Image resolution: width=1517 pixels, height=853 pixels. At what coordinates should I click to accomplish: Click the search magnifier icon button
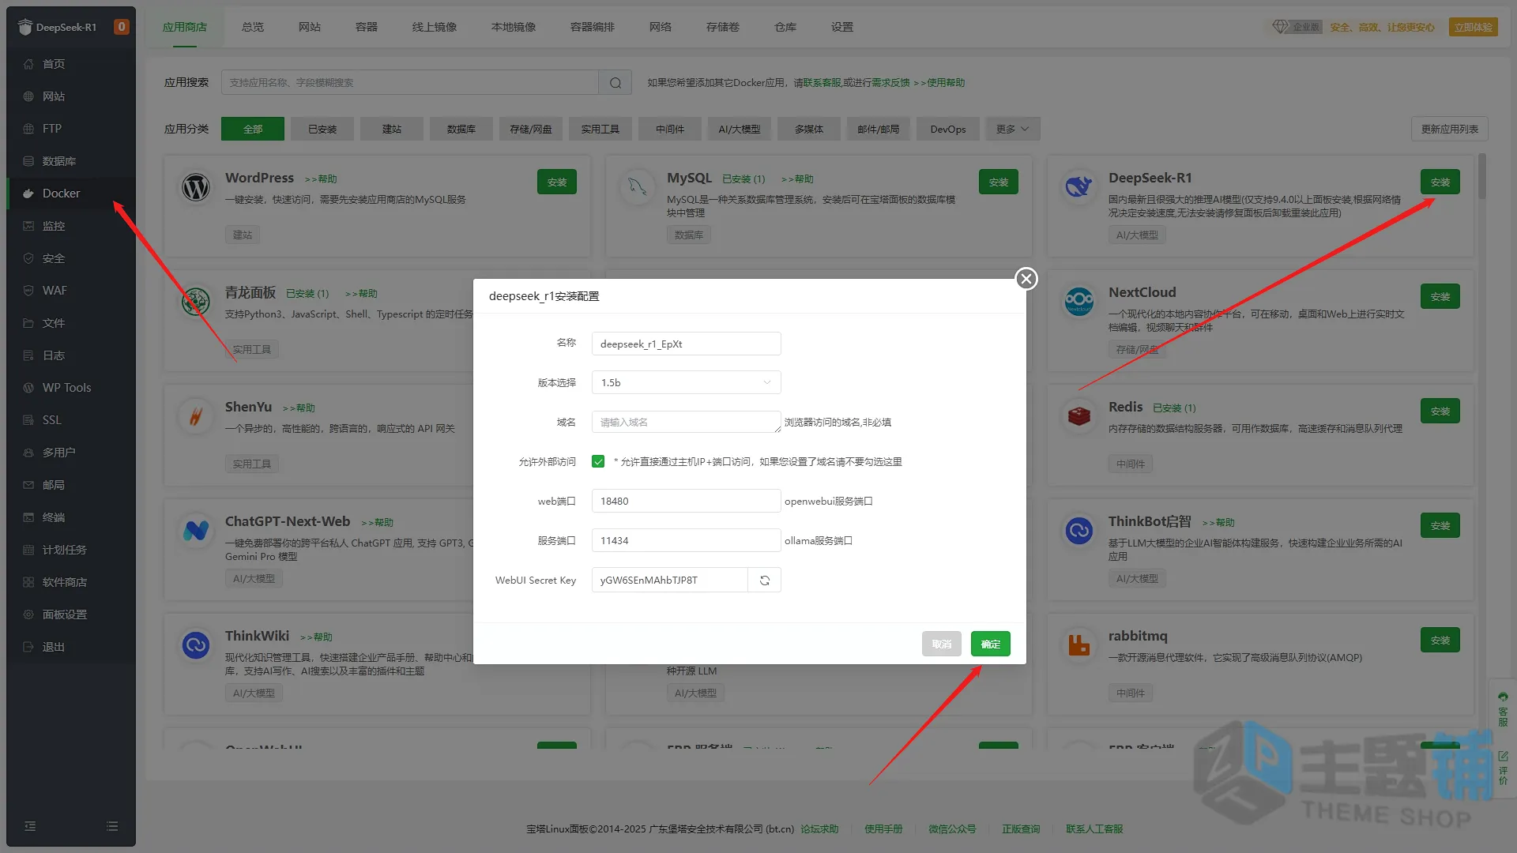[x=615, y=83]
